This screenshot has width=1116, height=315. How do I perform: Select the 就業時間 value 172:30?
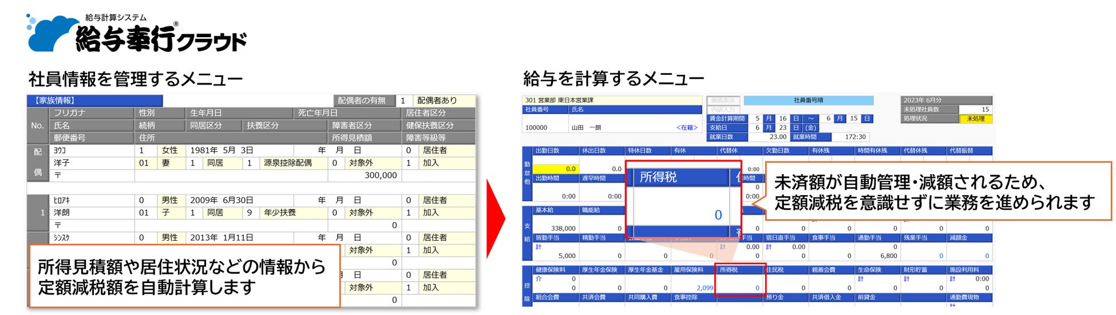855,137
